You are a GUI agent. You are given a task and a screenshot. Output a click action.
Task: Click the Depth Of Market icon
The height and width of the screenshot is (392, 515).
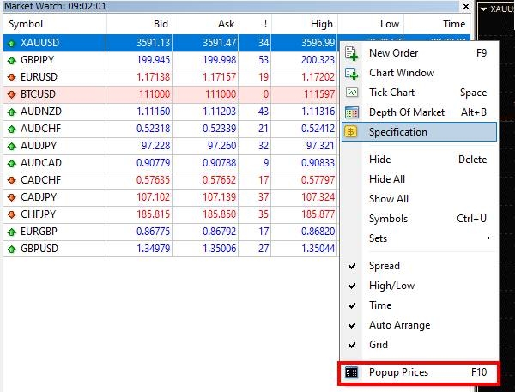tap(352, 112)
